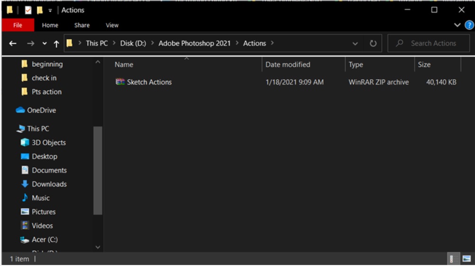
Task: Open 3D Objects folder in sidebar
Action: pyautogui.click(x=48, y=142)
